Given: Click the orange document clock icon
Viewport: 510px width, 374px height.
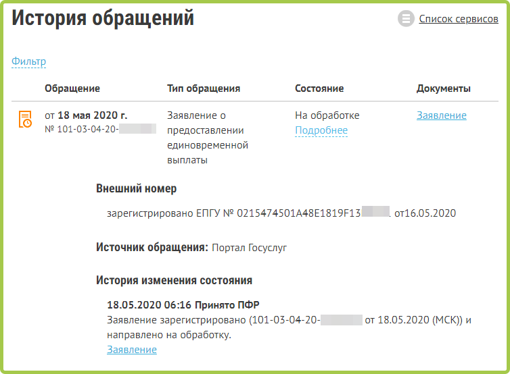Looking at the screenshot, I should pos(24,119).
